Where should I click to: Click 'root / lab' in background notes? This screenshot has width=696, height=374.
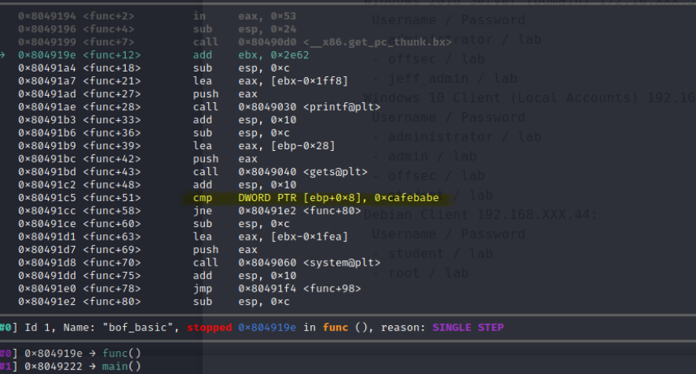click(428, 273)
